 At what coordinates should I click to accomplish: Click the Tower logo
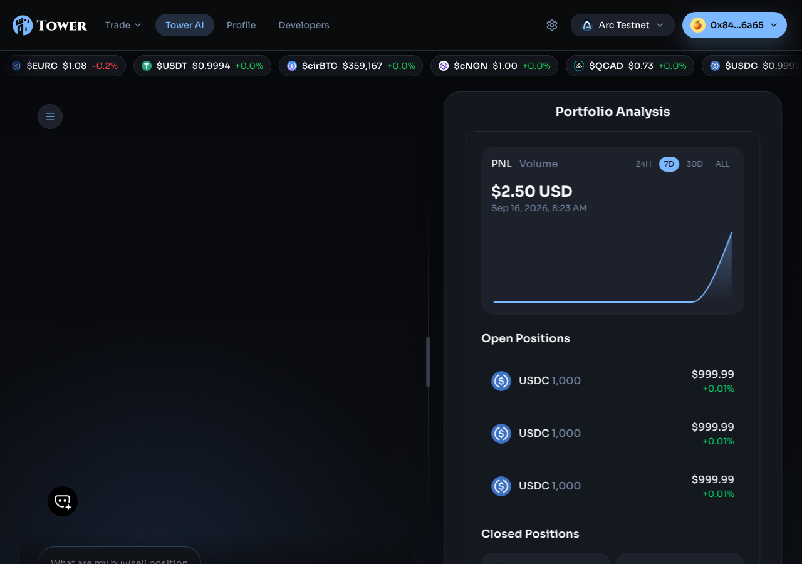click(49, 25)
